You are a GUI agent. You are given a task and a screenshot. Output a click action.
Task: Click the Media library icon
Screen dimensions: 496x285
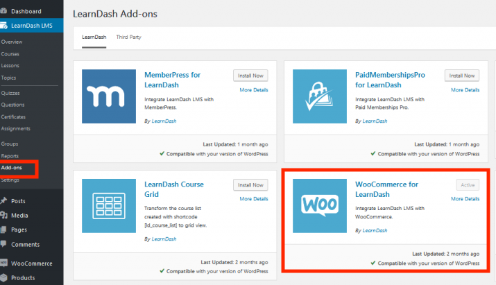(x=3, y=215)
